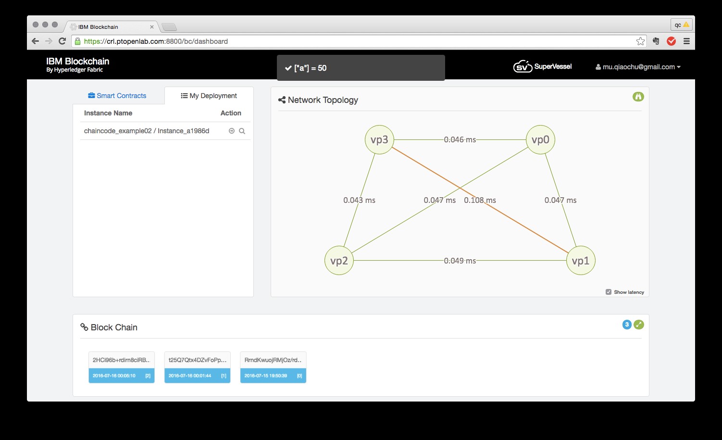Open the Chrome hamburger menu

click(686, 41)
